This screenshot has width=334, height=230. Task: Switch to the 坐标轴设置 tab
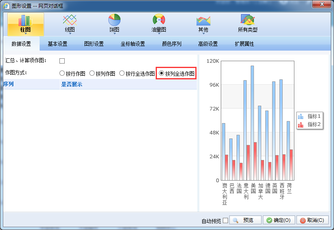point(133,44)
